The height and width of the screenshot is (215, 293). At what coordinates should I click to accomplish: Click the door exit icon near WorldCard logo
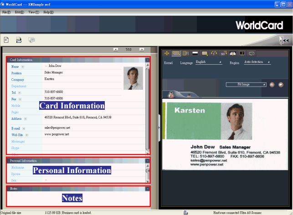(x=284, y=41)
